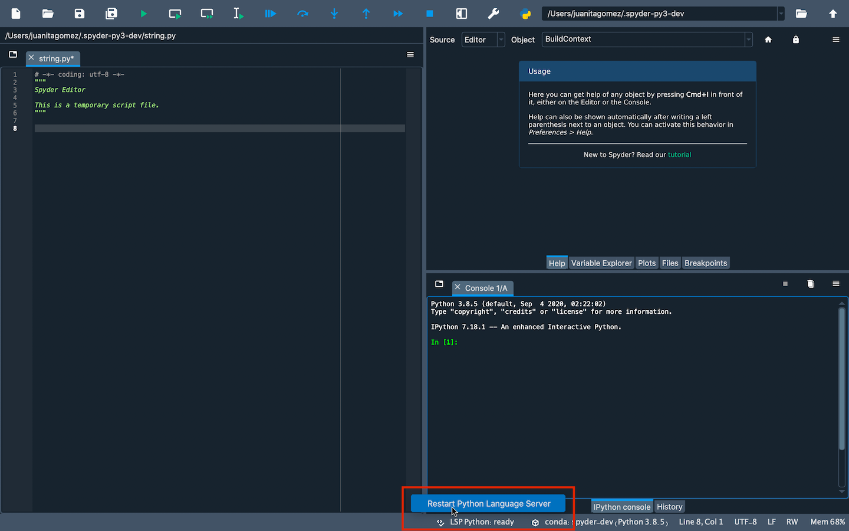Screen dimensions: 849x531
Task: Run the current cell
Action: click(175, 13)
